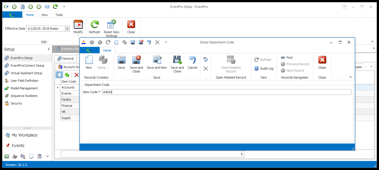
Task: Open the General tab
Action: click(65, 59)
